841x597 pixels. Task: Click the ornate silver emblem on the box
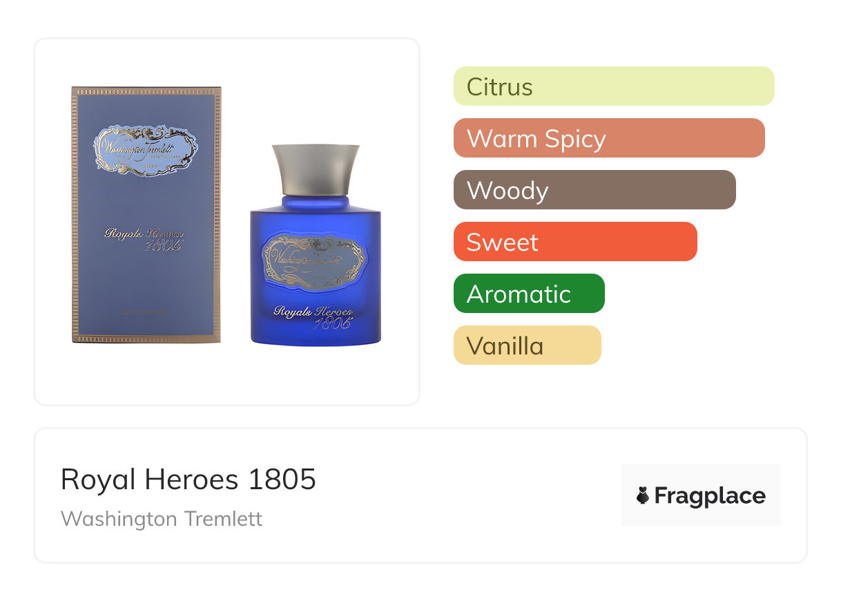pyautogui.click(x=146, y=150)
